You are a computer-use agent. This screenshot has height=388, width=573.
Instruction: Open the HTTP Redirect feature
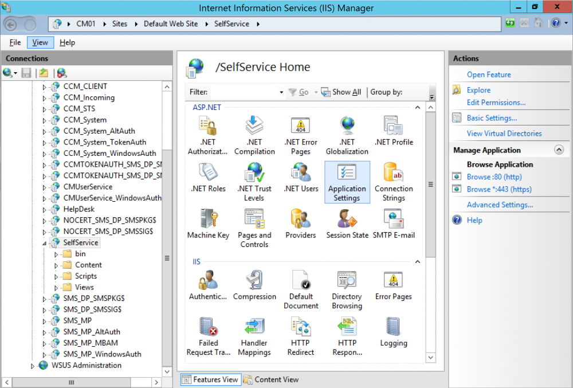coord(301,336)
